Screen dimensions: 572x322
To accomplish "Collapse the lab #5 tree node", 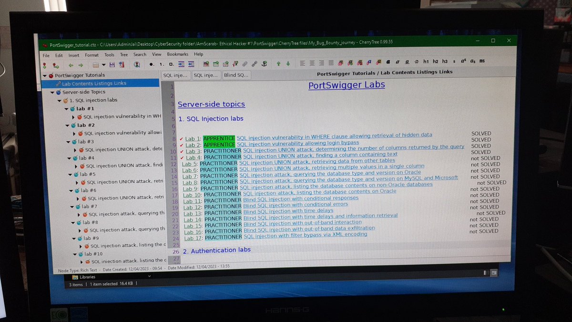I will coord(70,174).
